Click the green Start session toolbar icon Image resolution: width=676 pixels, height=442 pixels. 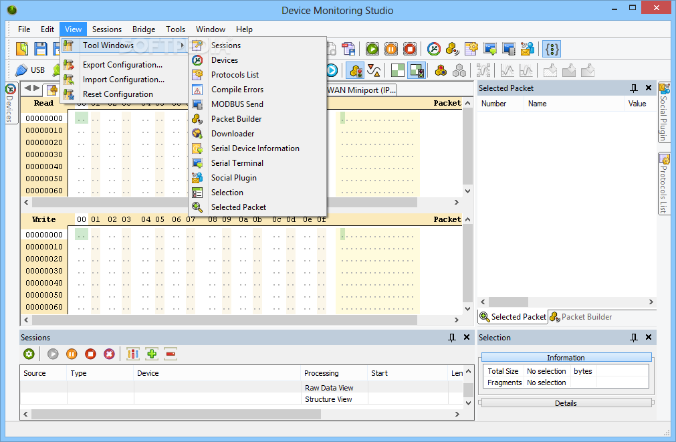372,49
